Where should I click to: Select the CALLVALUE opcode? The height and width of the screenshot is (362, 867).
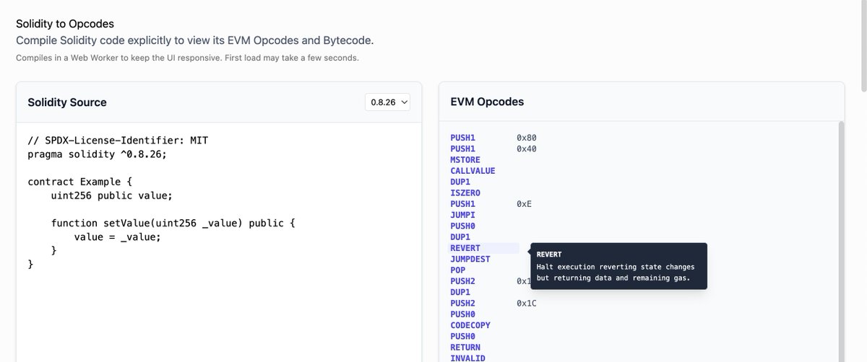click(x=473, y=171)
